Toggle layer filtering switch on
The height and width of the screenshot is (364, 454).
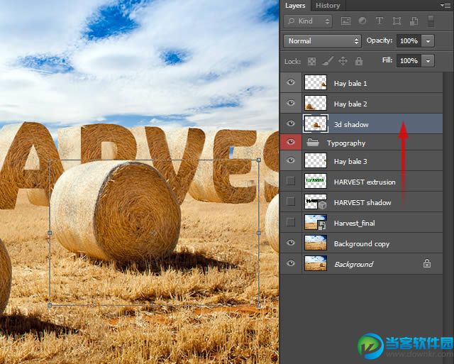[x=431, y=21]
